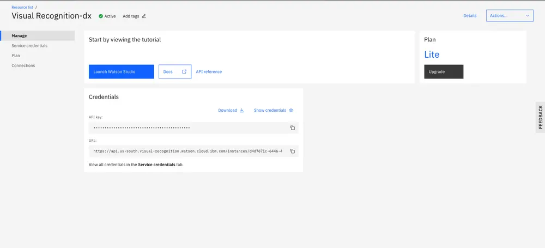The image size is (545, 248).
Task: Click the Credentials heading
Action: tap(104, 97)
